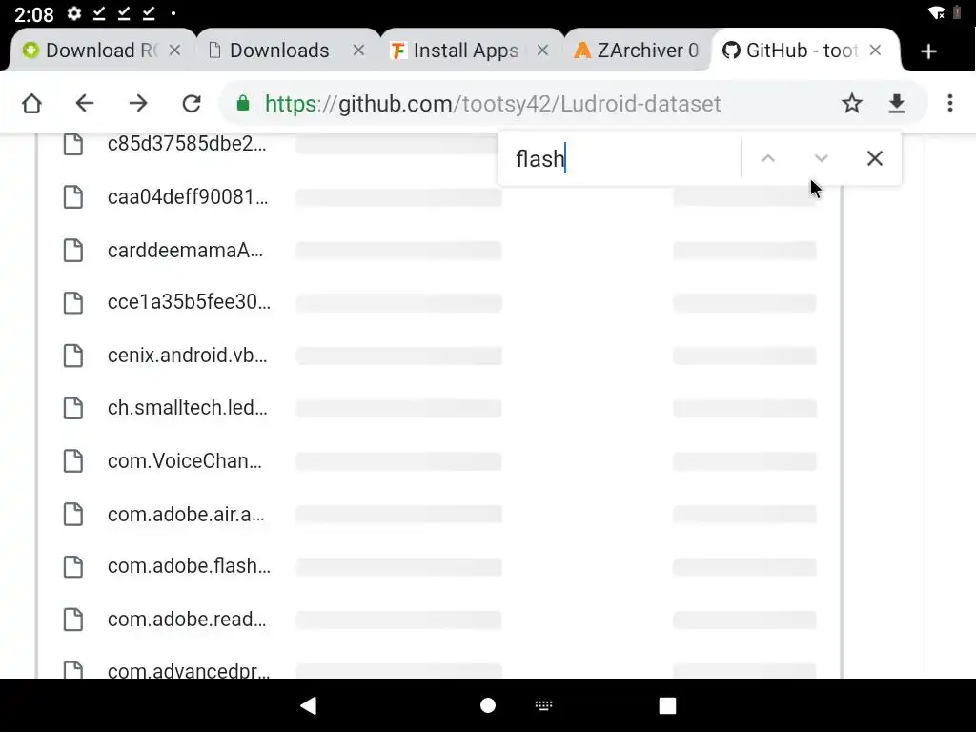The width and height of the screenshot is (976, 732).
Task: Click file icon beside cenix.android.vb
Action: pyautogui.click(x=73, y=356)
